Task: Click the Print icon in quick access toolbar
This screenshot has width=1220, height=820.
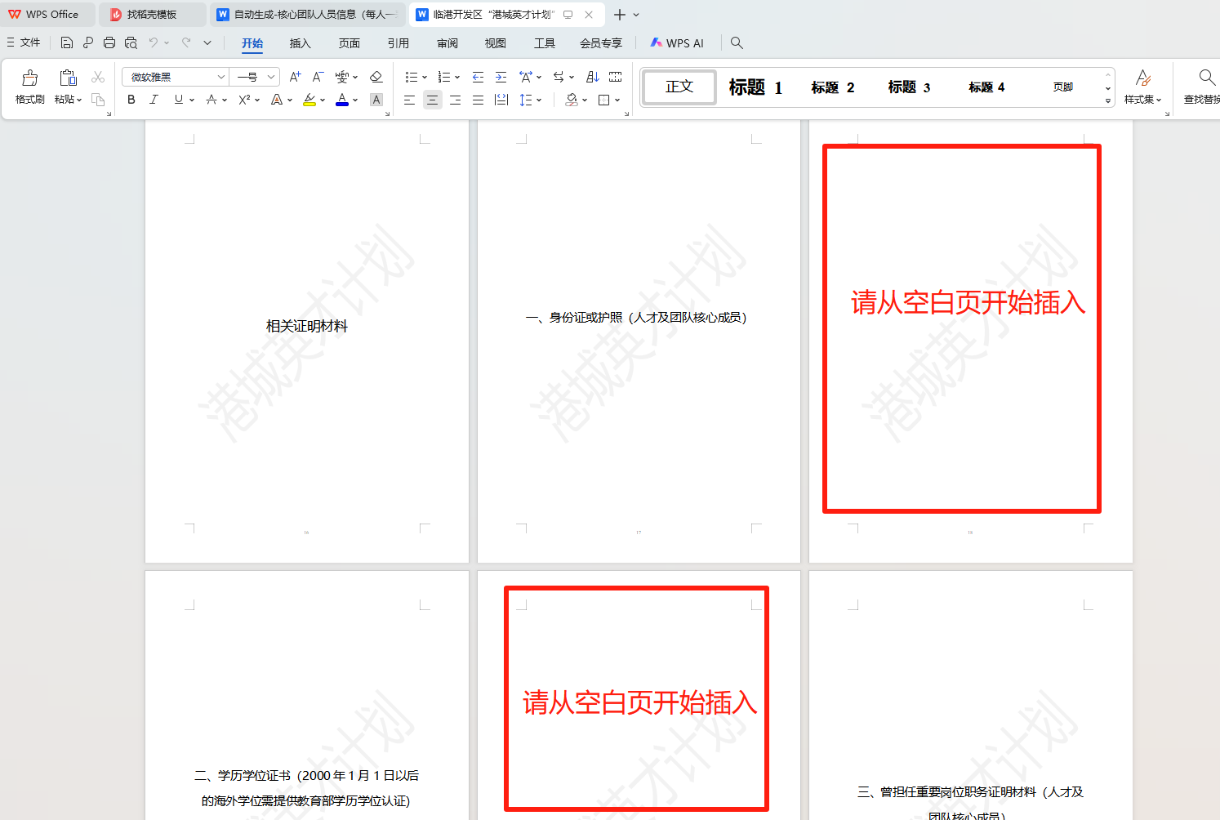Action: pos(109,42)
